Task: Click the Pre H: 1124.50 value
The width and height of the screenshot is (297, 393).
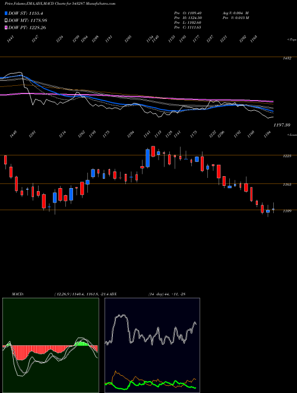Action: click(188, 17)
